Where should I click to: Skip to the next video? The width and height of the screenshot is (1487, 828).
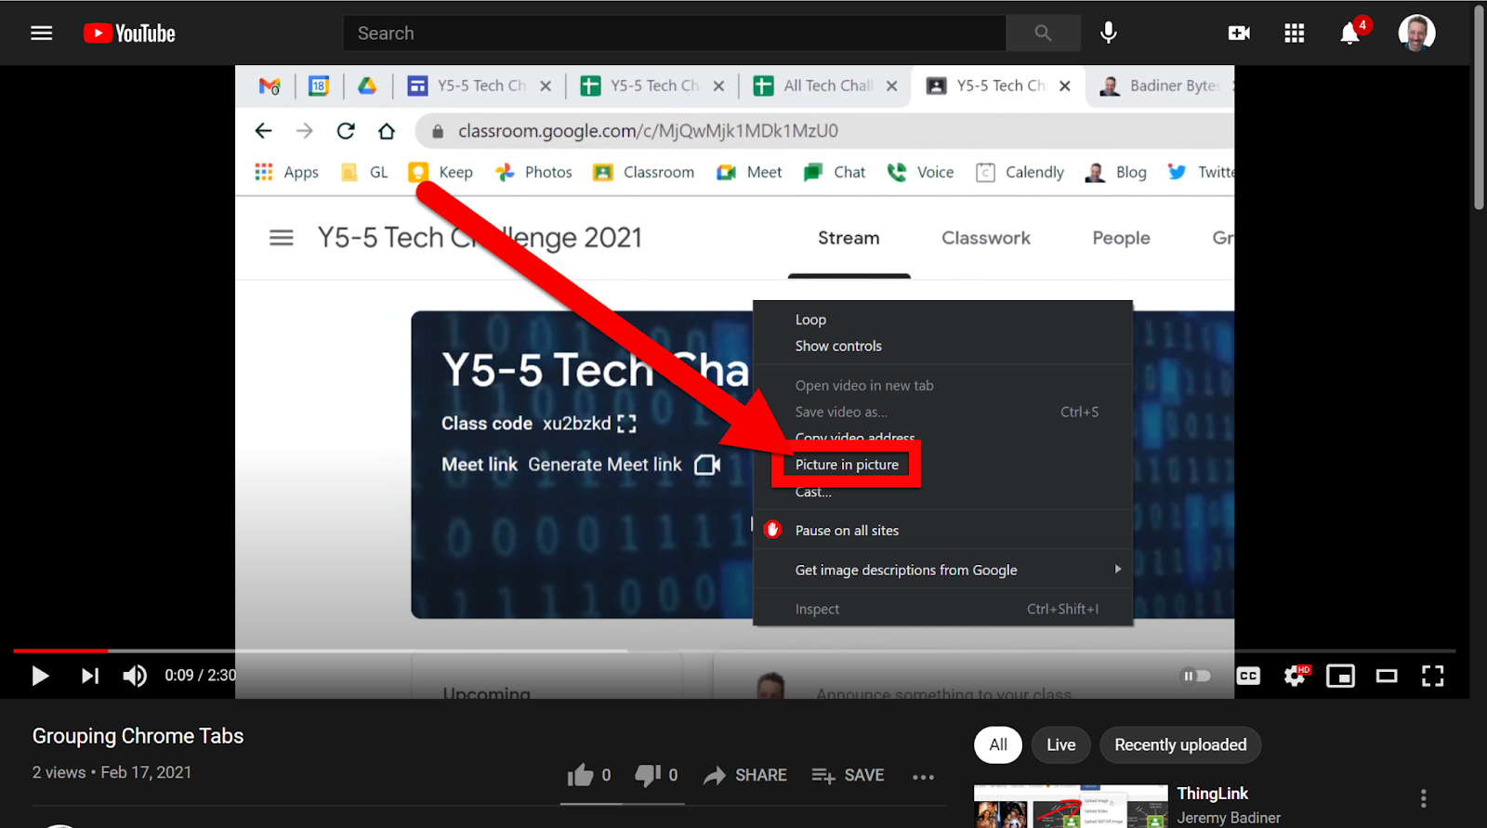point(89,676)
